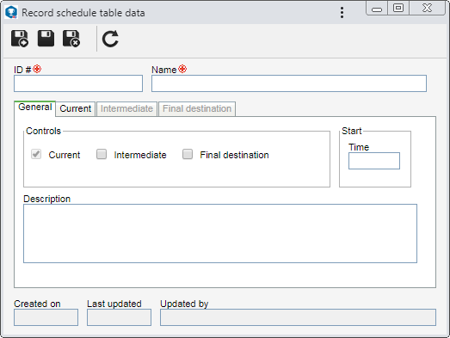Image resolution: width=450 pixels, height=338 pixels.
Task: Minimize the Record schedule table window
Action: (377, 8)
